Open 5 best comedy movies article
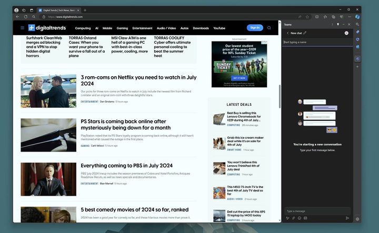 click(135, 209)
